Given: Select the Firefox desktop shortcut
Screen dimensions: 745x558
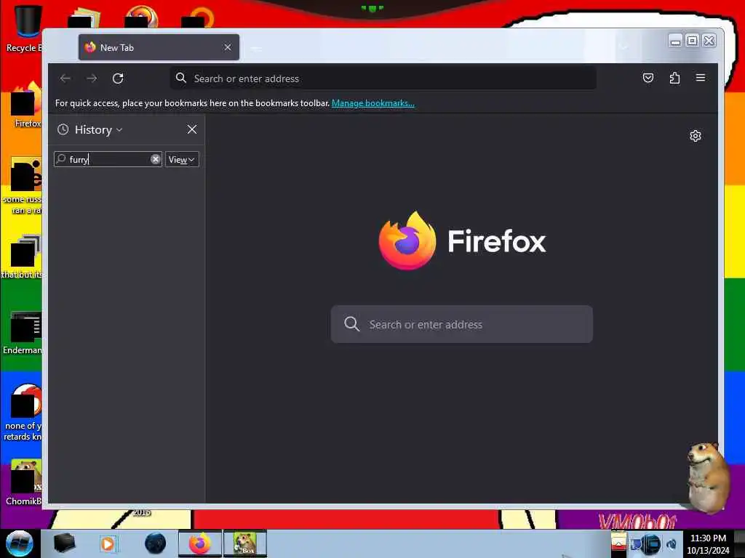Looking at the screenshot, I should [x=27, y=105].
